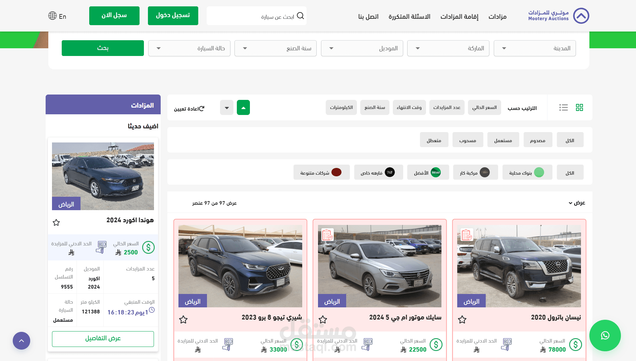This screenshot has width=636, height=361.
Task: Switch to list view layout
Action: pyautogui.click(x=564, y=108)
